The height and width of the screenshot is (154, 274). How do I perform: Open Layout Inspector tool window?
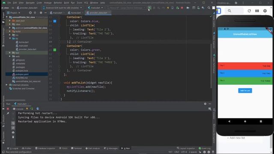(186, 148)
